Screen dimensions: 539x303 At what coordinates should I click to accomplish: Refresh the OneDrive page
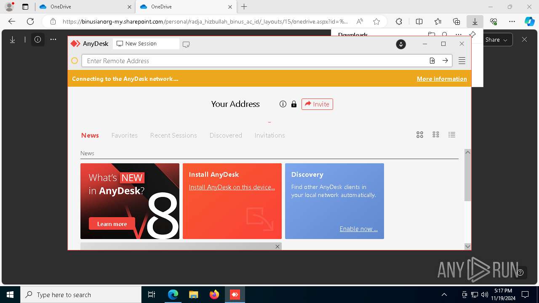click(x=30, y=21)
